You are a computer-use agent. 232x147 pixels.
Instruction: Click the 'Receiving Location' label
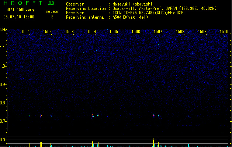[x=86, y=8]
